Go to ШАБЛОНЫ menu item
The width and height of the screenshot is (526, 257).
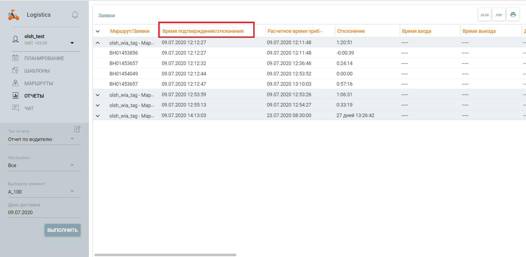coord(37,71)
